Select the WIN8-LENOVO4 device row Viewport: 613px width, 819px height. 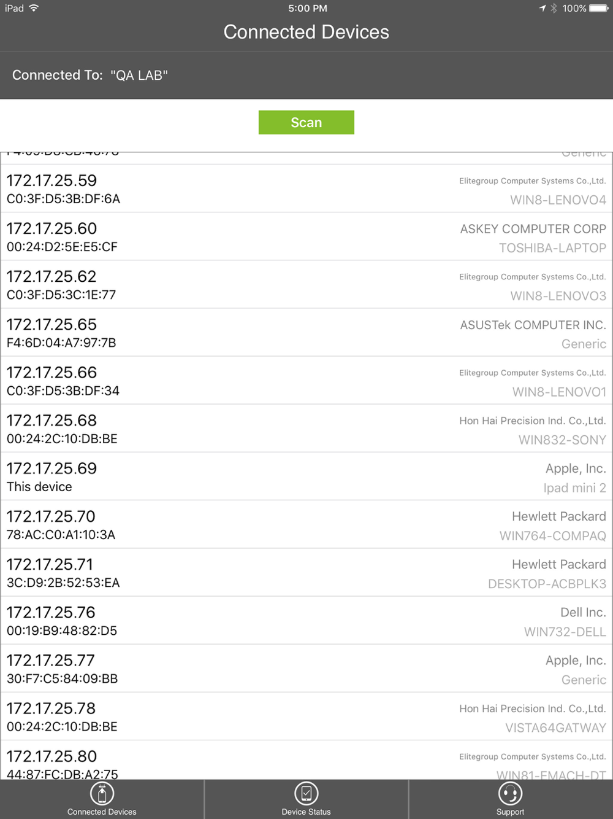click(x=306, y=189)
